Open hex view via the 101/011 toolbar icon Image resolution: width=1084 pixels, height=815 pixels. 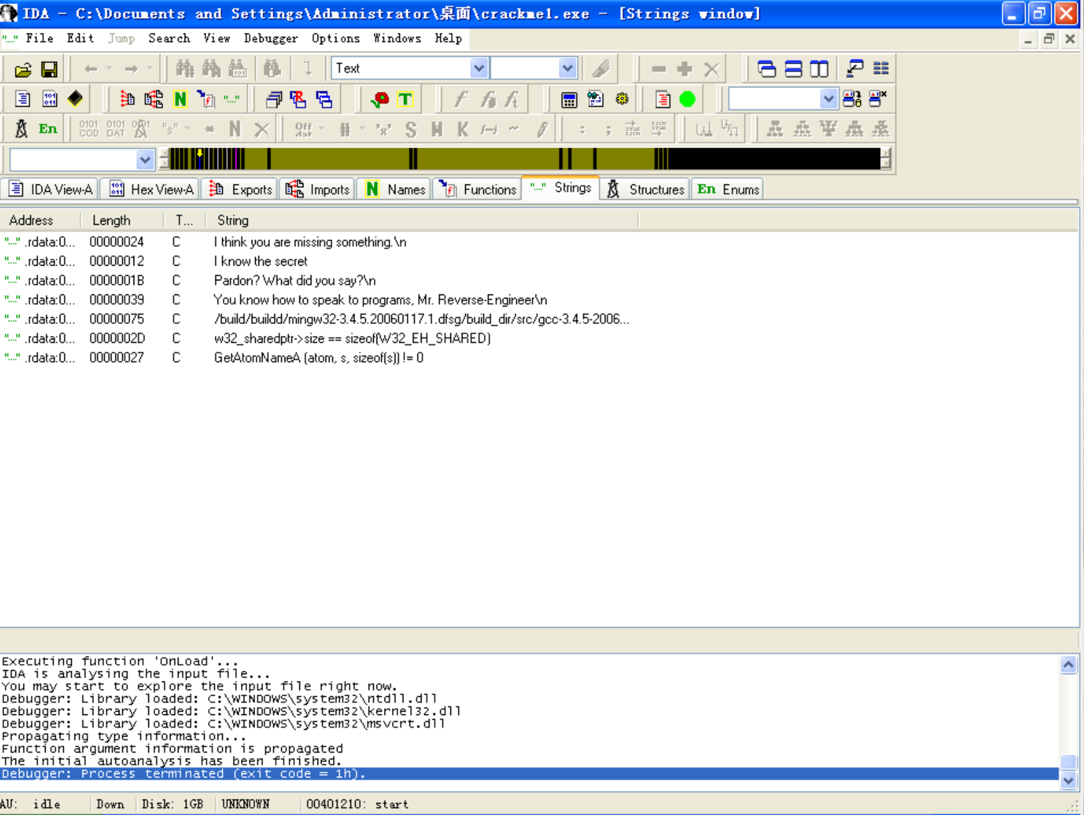click(x=49, y=99)
